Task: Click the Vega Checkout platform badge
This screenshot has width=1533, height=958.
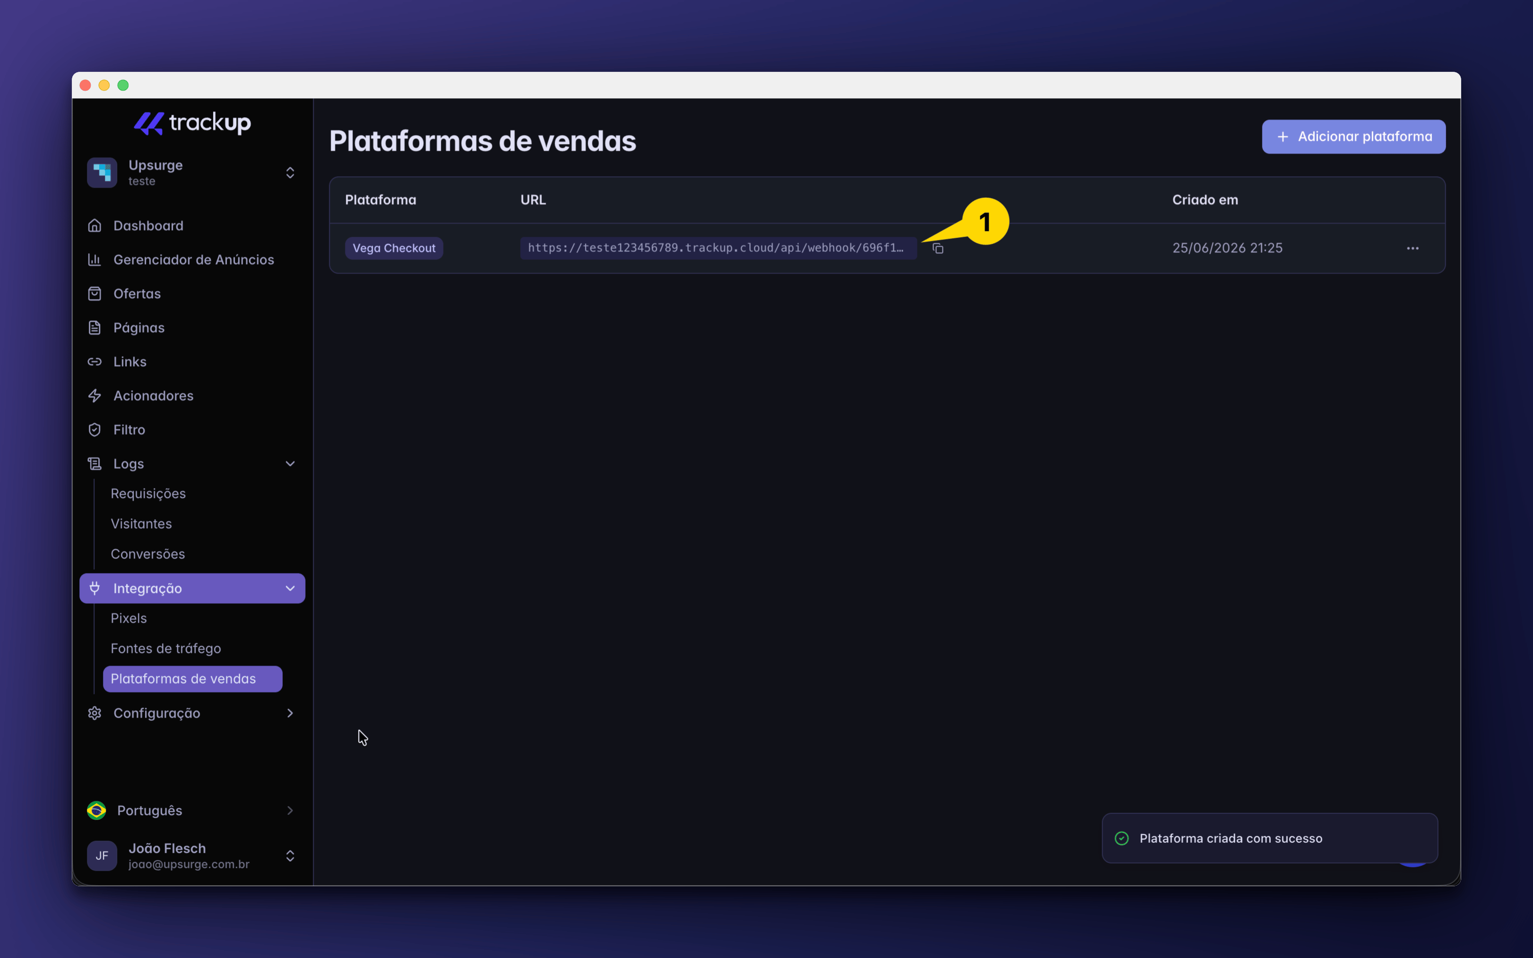Action: (x=394, y=248)
